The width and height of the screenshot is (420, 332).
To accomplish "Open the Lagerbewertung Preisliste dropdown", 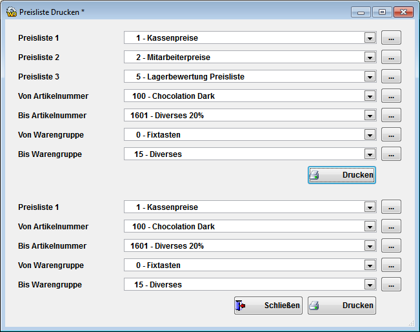I will 370,76.
